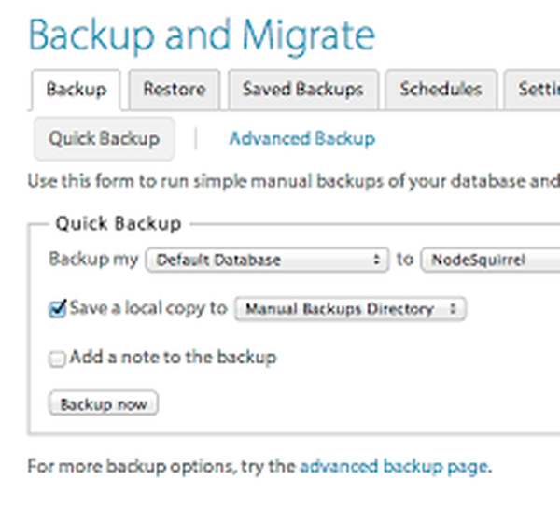The height and width of the screenshot is (508, 560).
Task: Open the NodeSquirrel destination dropdown
Action: tap(490, 260)
